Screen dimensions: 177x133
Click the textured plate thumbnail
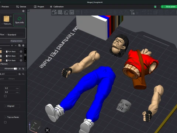(6, 18)
